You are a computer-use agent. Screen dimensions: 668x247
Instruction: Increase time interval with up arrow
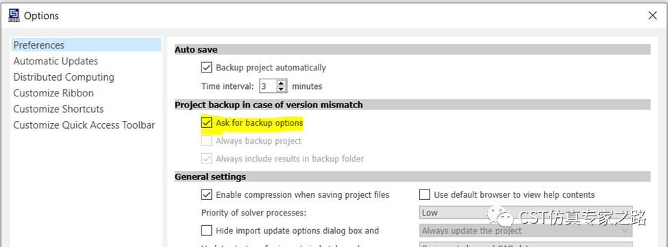(x=281, y=83)
